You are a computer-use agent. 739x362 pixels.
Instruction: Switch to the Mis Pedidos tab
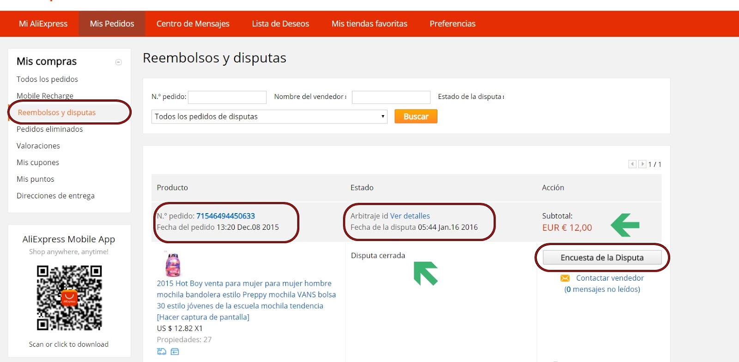(112, 24)
